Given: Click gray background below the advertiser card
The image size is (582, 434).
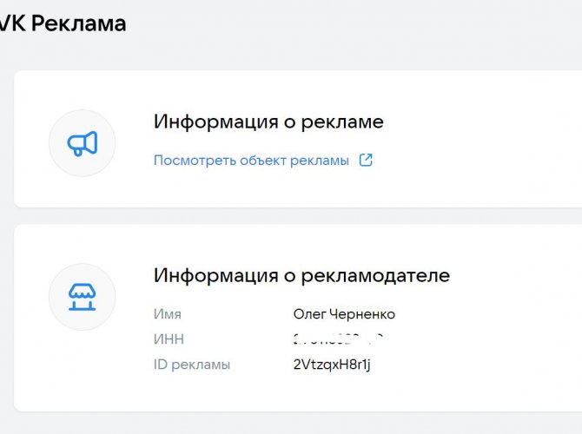Looking at the screenshot, I should 295,423.
